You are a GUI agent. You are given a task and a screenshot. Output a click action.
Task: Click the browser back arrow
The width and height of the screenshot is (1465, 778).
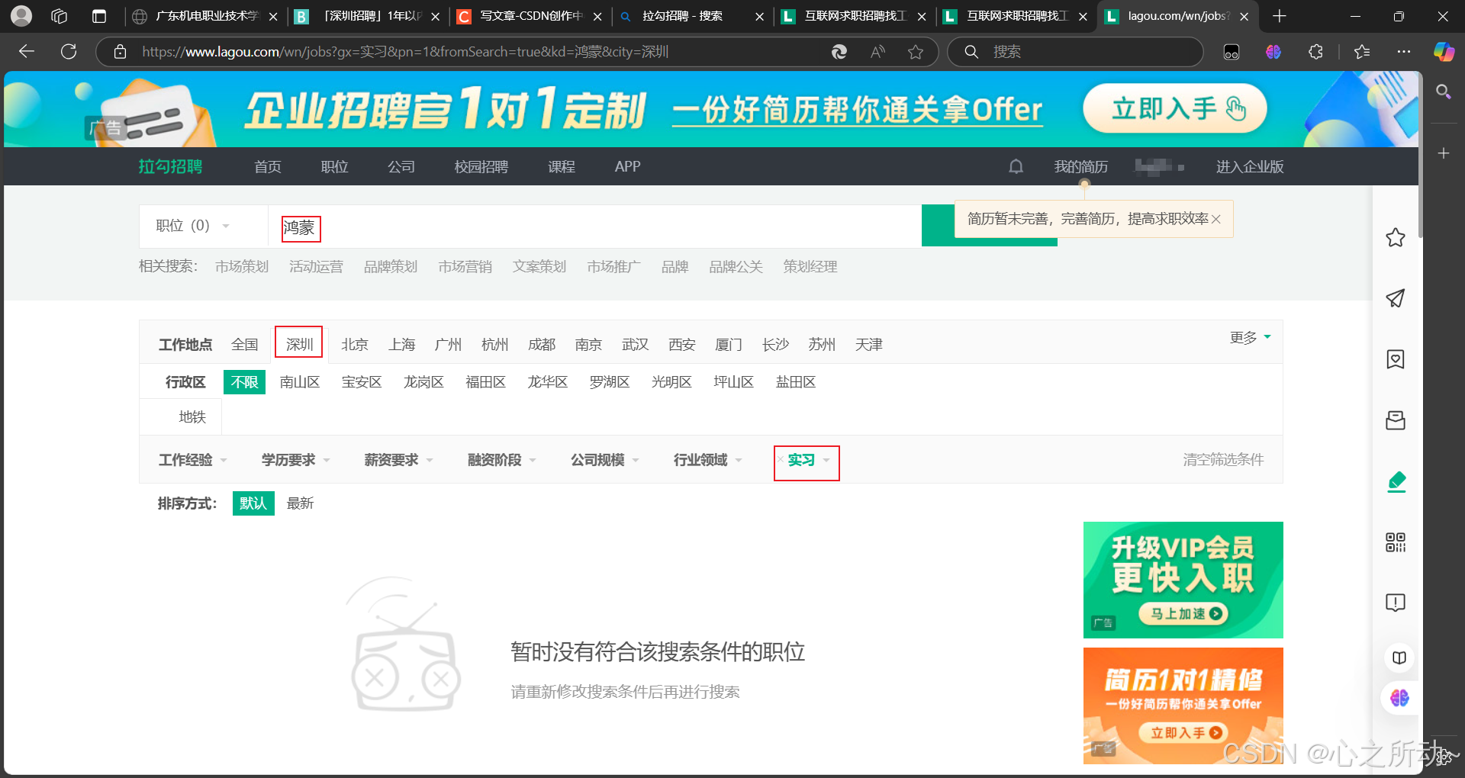[27, 51]
